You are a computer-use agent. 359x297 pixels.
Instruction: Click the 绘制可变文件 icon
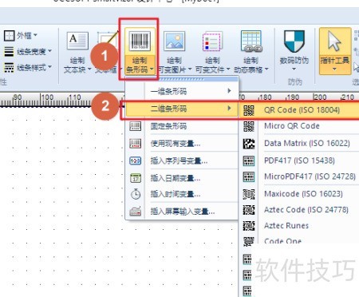[212, 41]
